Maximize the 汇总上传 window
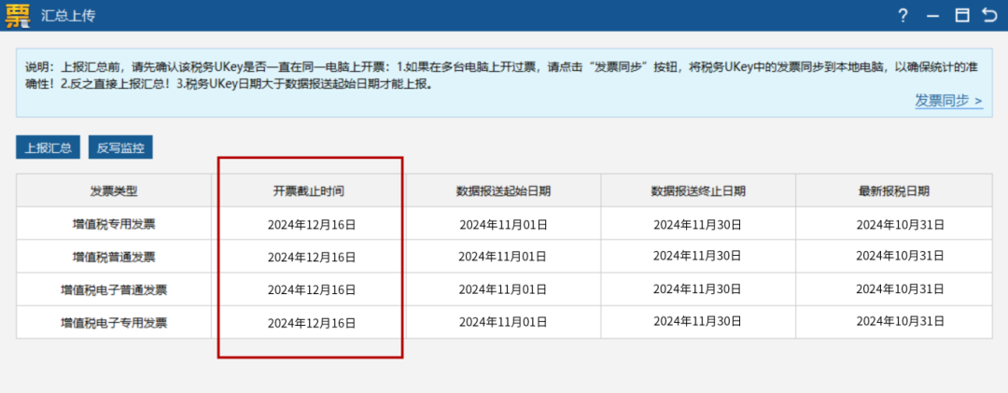Viewport: 1008px width, 393px height. (x=961, y=16)
